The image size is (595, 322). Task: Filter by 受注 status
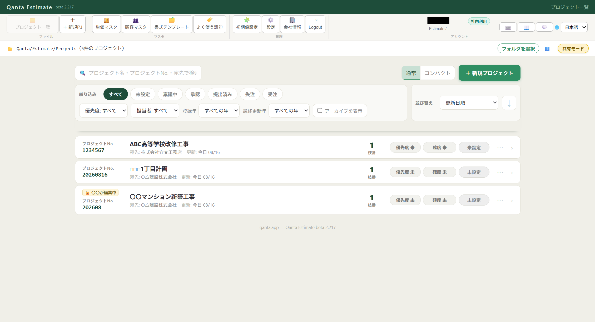(x=272, y=94)
